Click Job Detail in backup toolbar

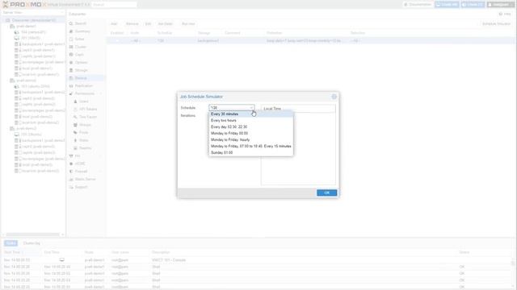click(166, 24)
